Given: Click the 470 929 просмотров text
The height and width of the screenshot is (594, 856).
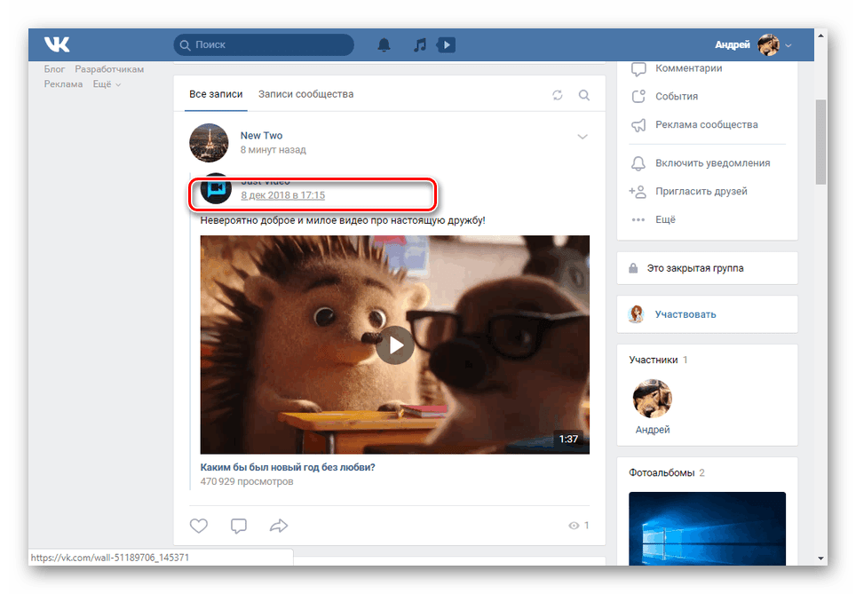Looking at the screenshot, I should click(x=247, y=481).
